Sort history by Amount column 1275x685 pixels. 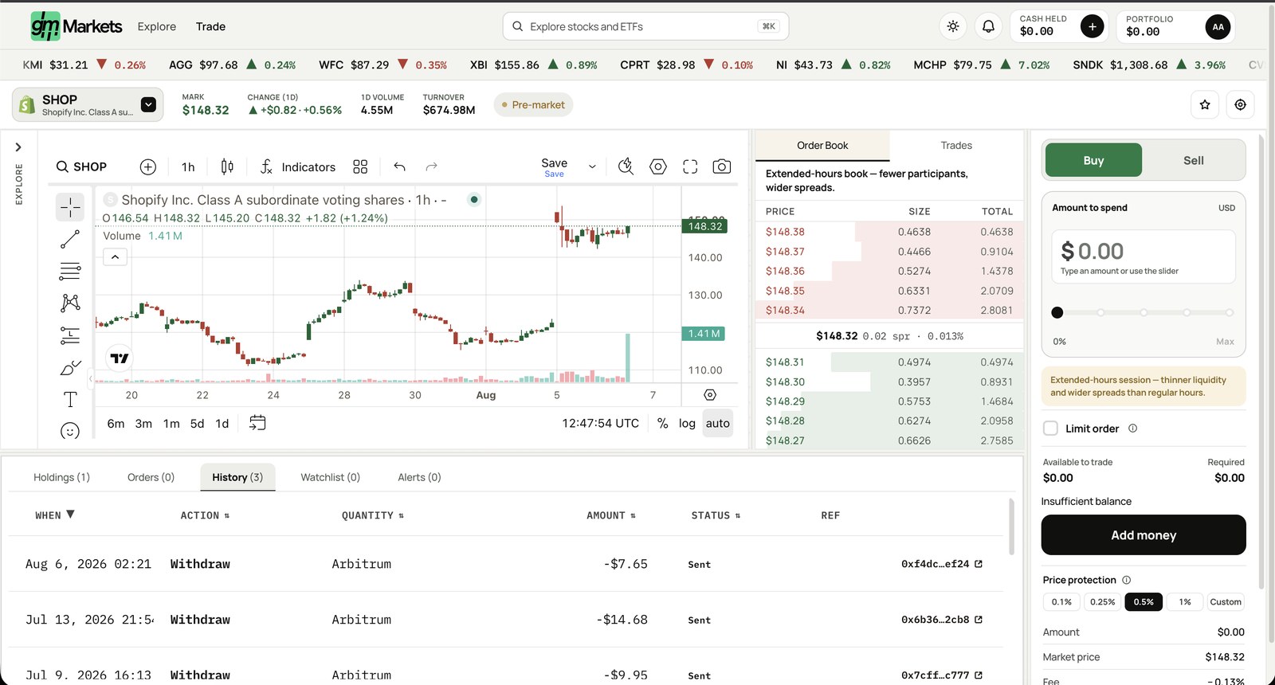point(611,515)
